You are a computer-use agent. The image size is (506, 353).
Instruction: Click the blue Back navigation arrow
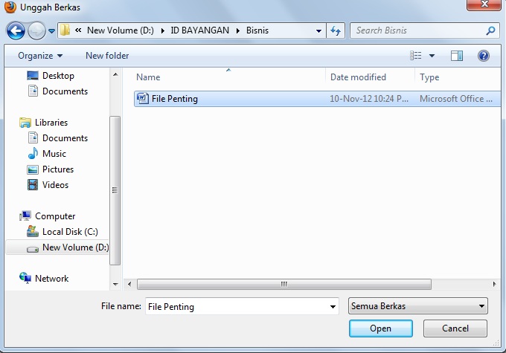tap(16, 31)
